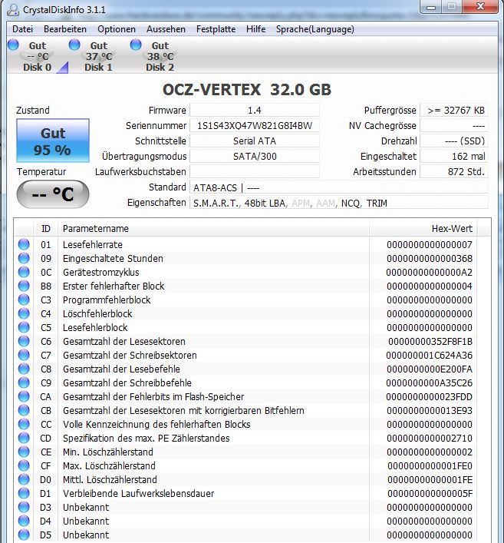Click the Eigenschaften features field
Screen dimensions: 504x543
[x=339, y=203]
